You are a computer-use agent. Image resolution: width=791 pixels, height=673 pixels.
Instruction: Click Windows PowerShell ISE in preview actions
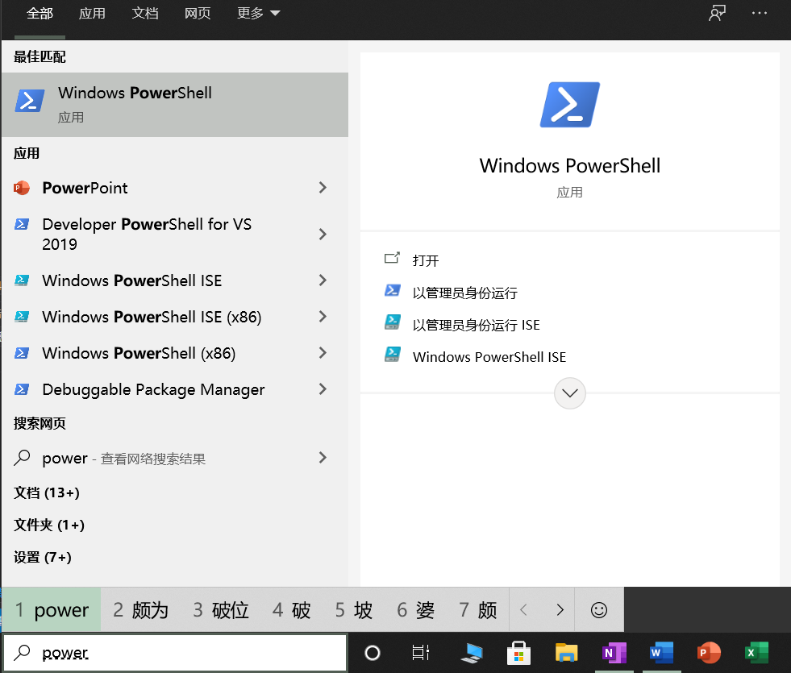point(489,357)
